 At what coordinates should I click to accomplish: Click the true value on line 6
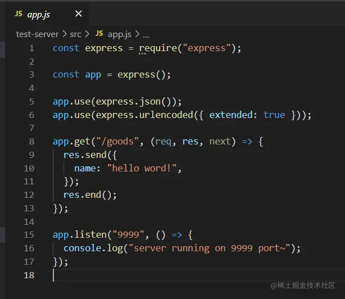pyautogui.click(x=274, y=115)
